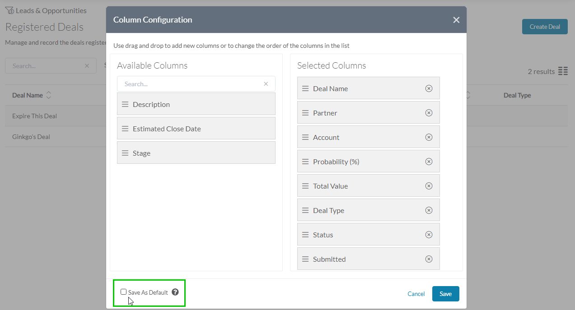
Task: Remove Deal Name from selected columns
Action: point(429,88)
